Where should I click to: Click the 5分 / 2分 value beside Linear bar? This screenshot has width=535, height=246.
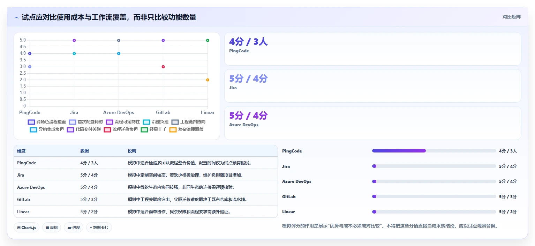[508, 212]
